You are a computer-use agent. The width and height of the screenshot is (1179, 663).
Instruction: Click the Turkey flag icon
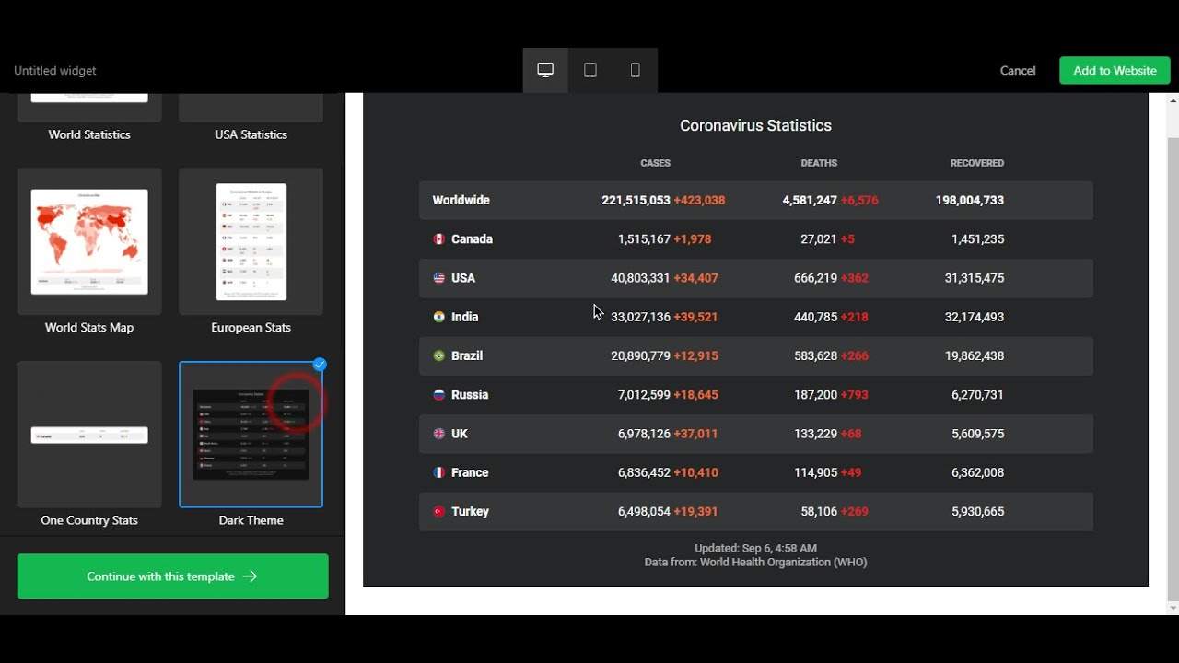click(439, 511)
